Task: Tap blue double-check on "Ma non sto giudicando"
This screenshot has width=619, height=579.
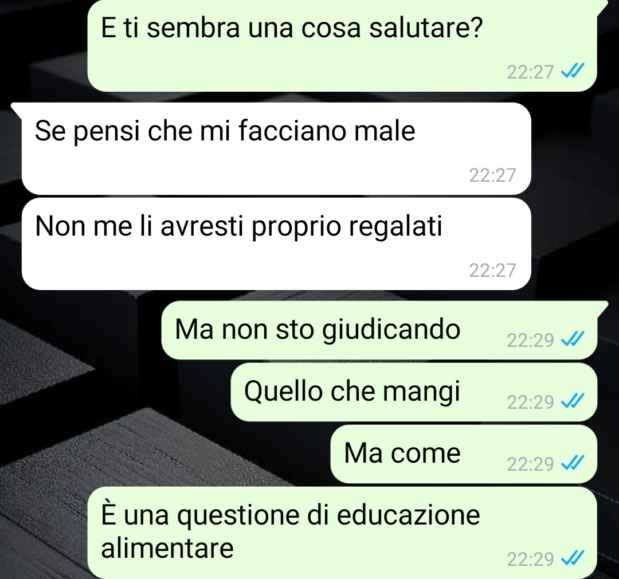Action: click(572, 339)
